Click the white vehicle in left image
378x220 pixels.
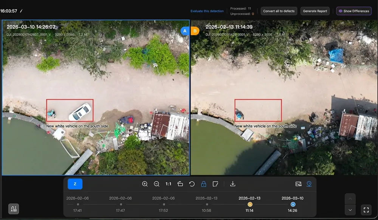(x=80, y=112)
